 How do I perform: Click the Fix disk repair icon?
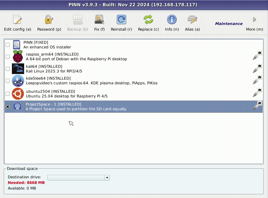(100, 20)
